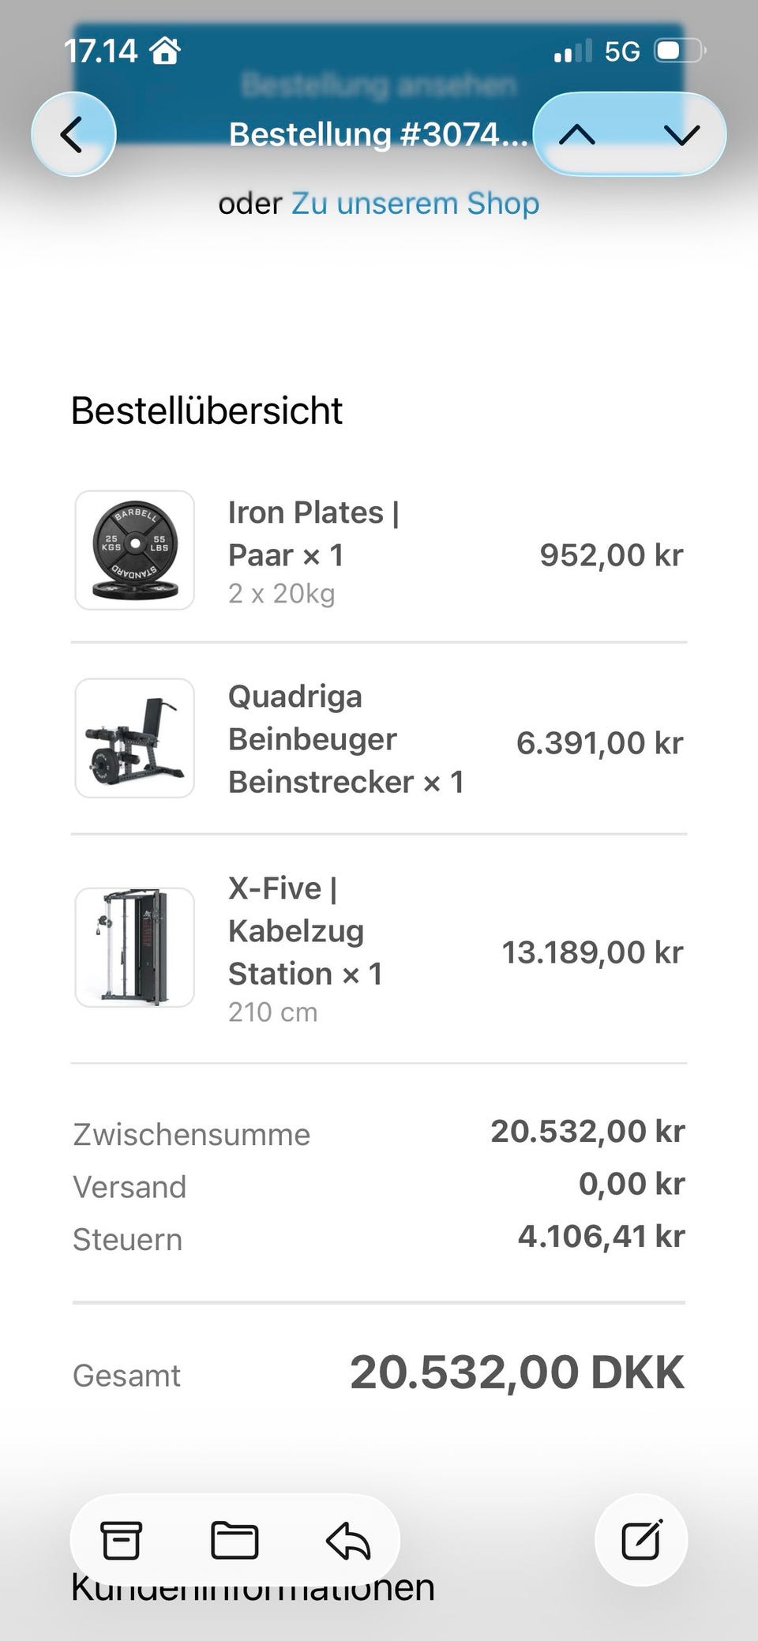Image resolution: width=758 pixels, height=1641 pixels.
Task: Open the Quadriga Beinbeuger product image
Action: [x=135, y=738]
